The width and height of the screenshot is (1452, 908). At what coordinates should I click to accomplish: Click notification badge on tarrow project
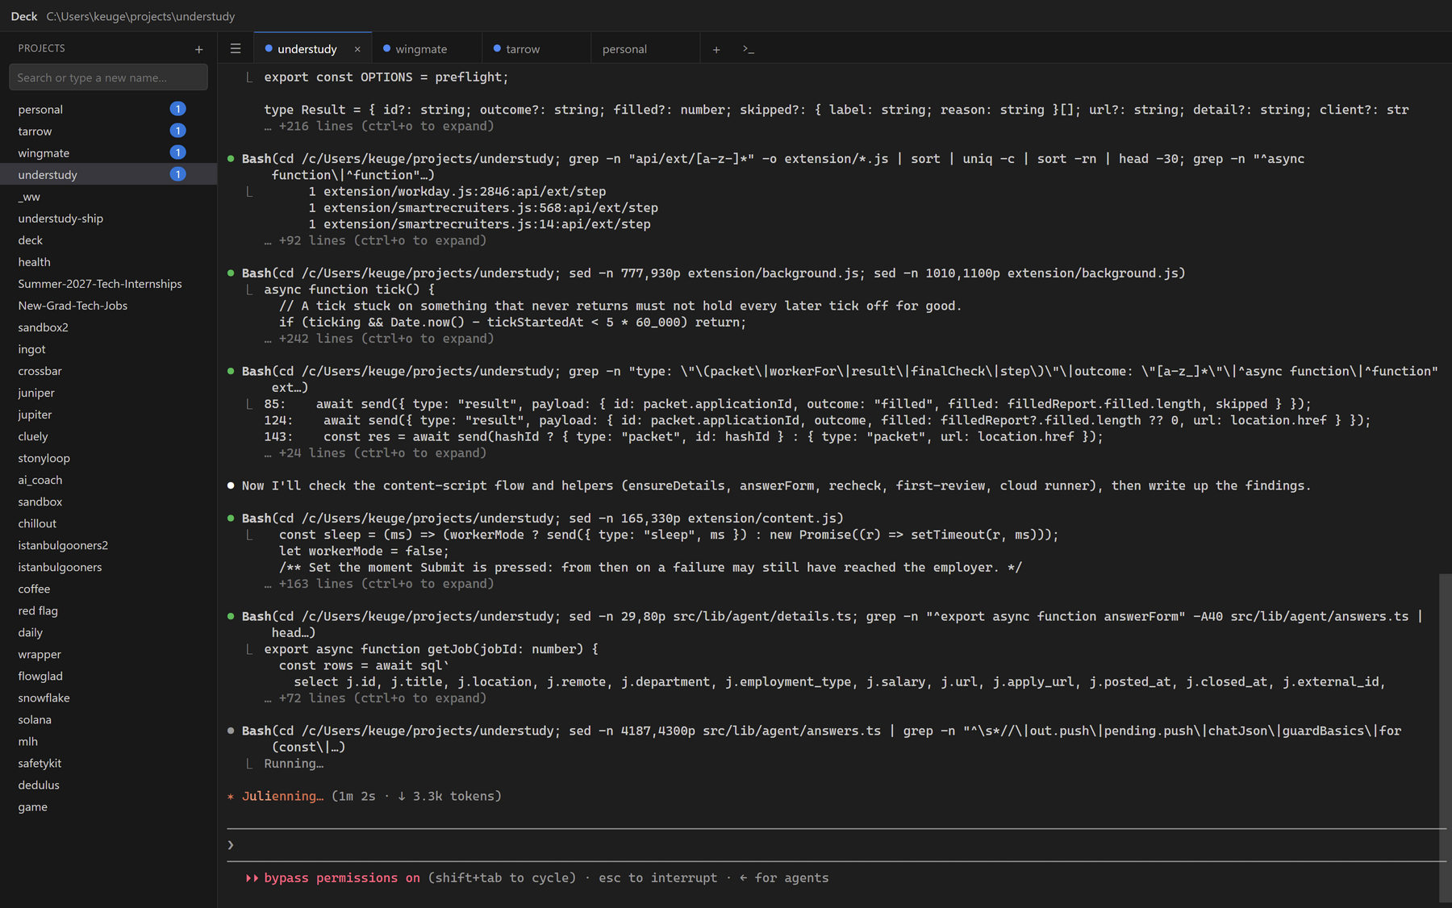coord(178,131)
